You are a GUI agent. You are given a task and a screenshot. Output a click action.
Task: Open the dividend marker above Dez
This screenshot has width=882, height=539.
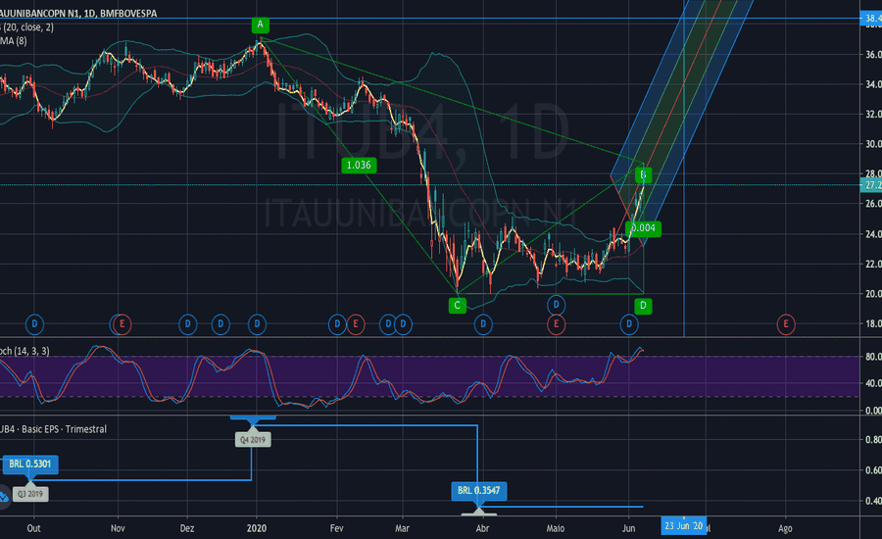point(187,324)
